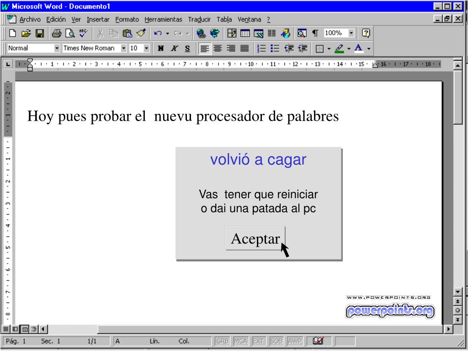Open the Tabla menu

click(224, 19)
